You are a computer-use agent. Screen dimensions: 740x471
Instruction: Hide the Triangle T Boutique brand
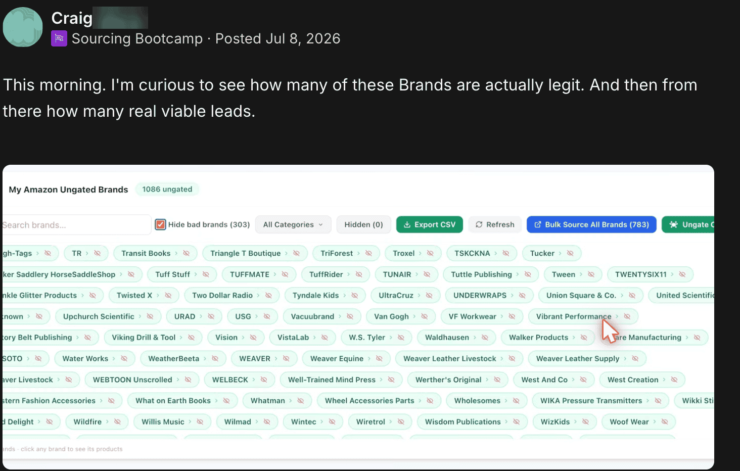point(296,253)
